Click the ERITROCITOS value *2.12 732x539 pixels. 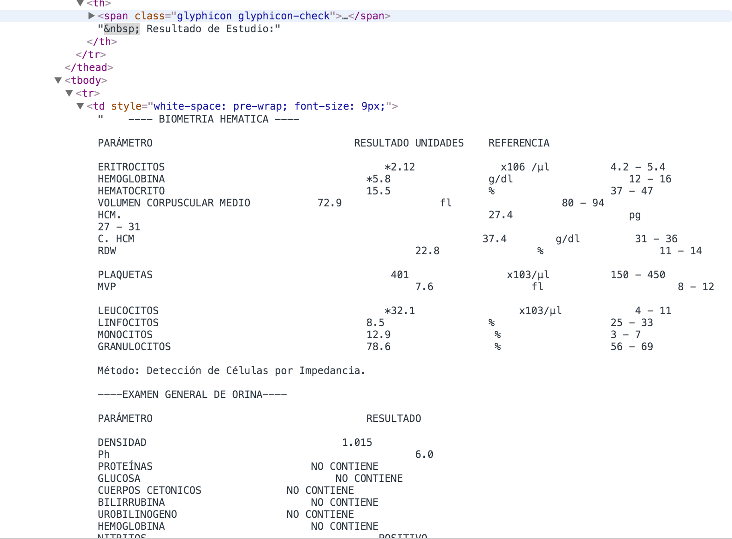[400, 167]
